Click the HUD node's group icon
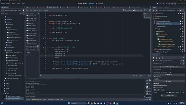Image resolution: width=186 pixels, height=105 pixels. pyautogui.click(x=180, y=29)
